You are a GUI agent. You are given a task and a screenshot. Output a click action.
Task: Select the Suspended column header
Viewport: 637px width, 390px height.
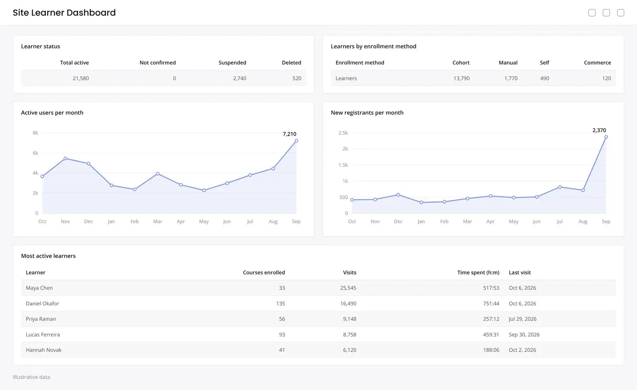[233, 62]
